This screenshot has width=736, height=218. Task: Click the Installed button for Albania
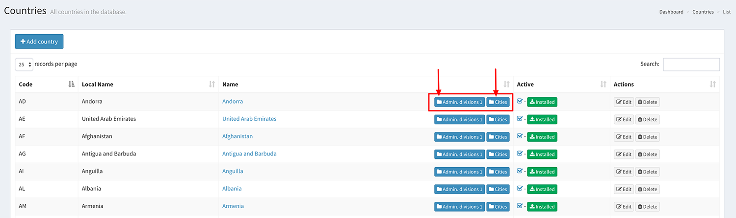pyautogui.click(x=542, y=189)
